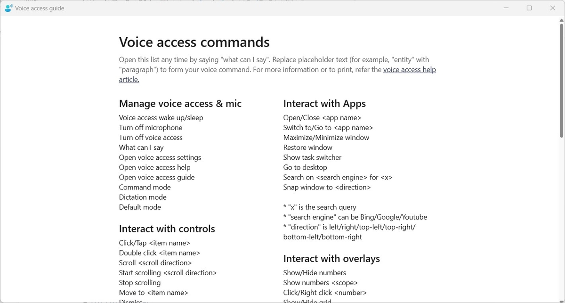Screen dimensions: 565x303
Task: Click the 'Show/Hide numbers' command entry
Action: (x=314, y=272)
